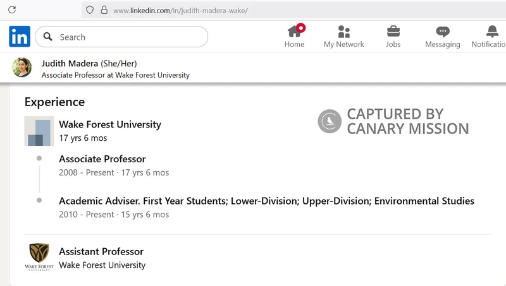Click '2010 - Present · 15 yrs 6 mos' dates
The width and height of the screenshot is (506, 286).
coord(114,215)
